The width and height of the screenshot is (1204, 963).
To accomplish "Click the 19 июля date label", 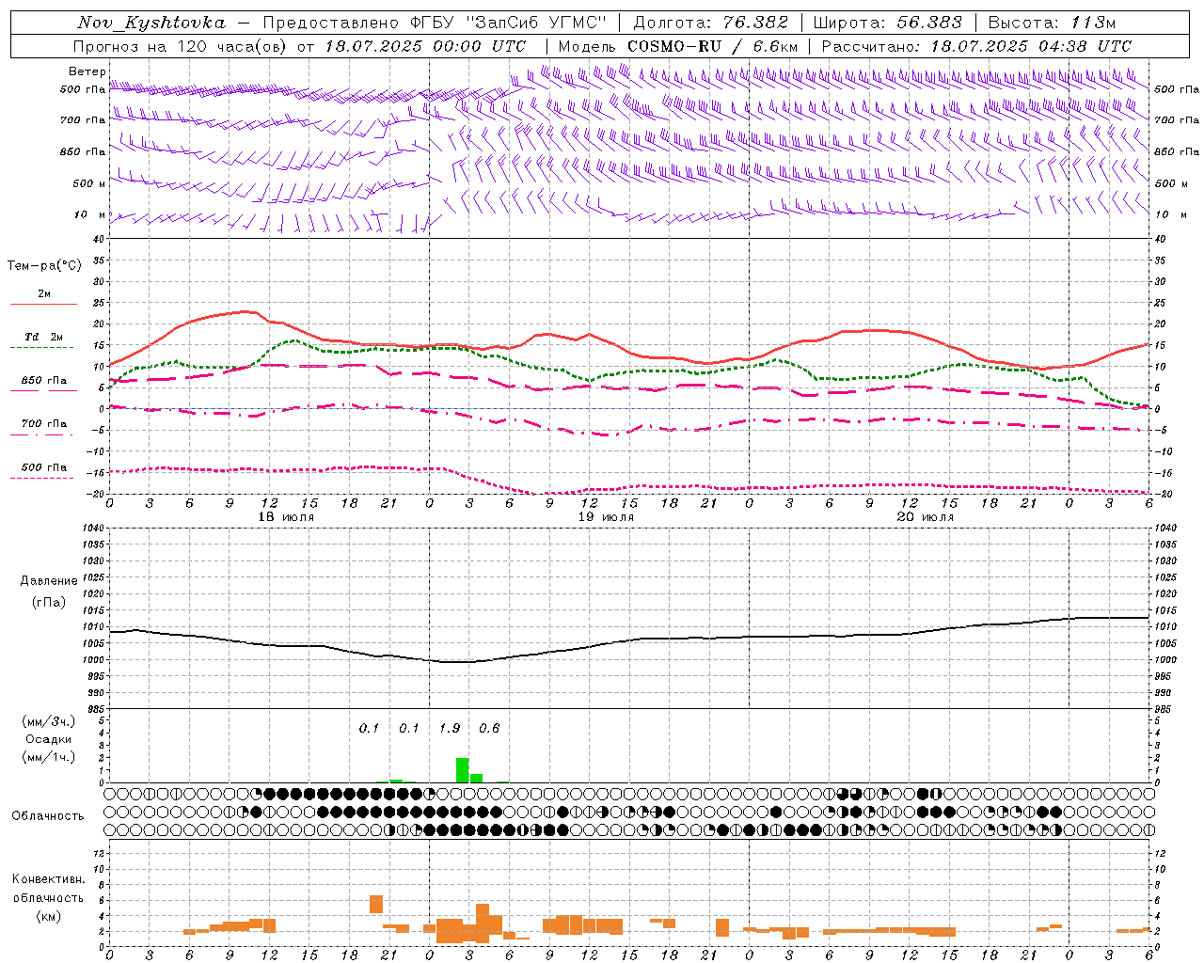I will tap(606, 517).
